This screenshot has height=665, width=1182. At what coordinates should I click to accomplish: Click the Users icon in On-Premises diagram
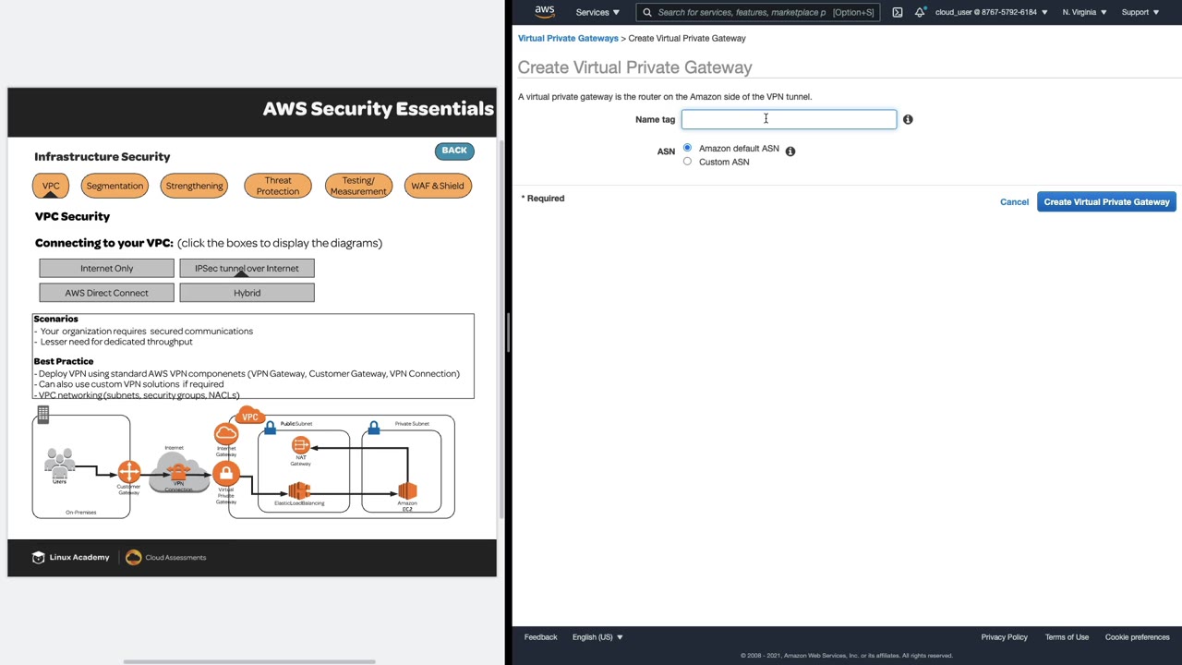pyautogui.click(x=60, y=462)
